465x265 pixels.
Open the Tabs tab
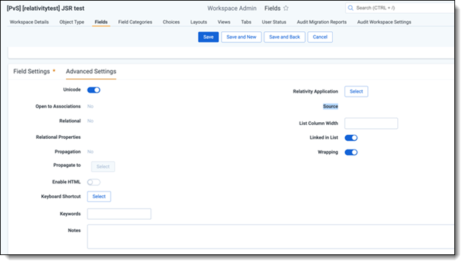246,22
